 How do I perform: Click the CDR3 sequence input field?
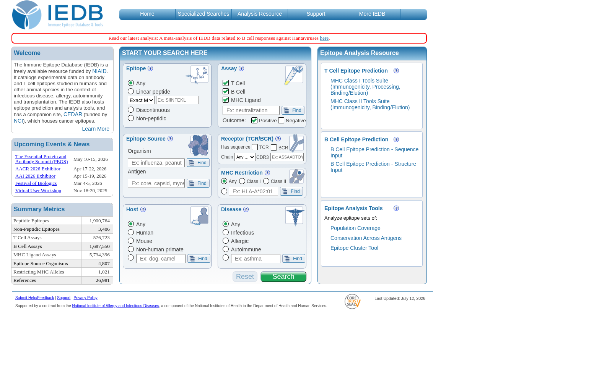pyautogui.click(x=287, y=157)
